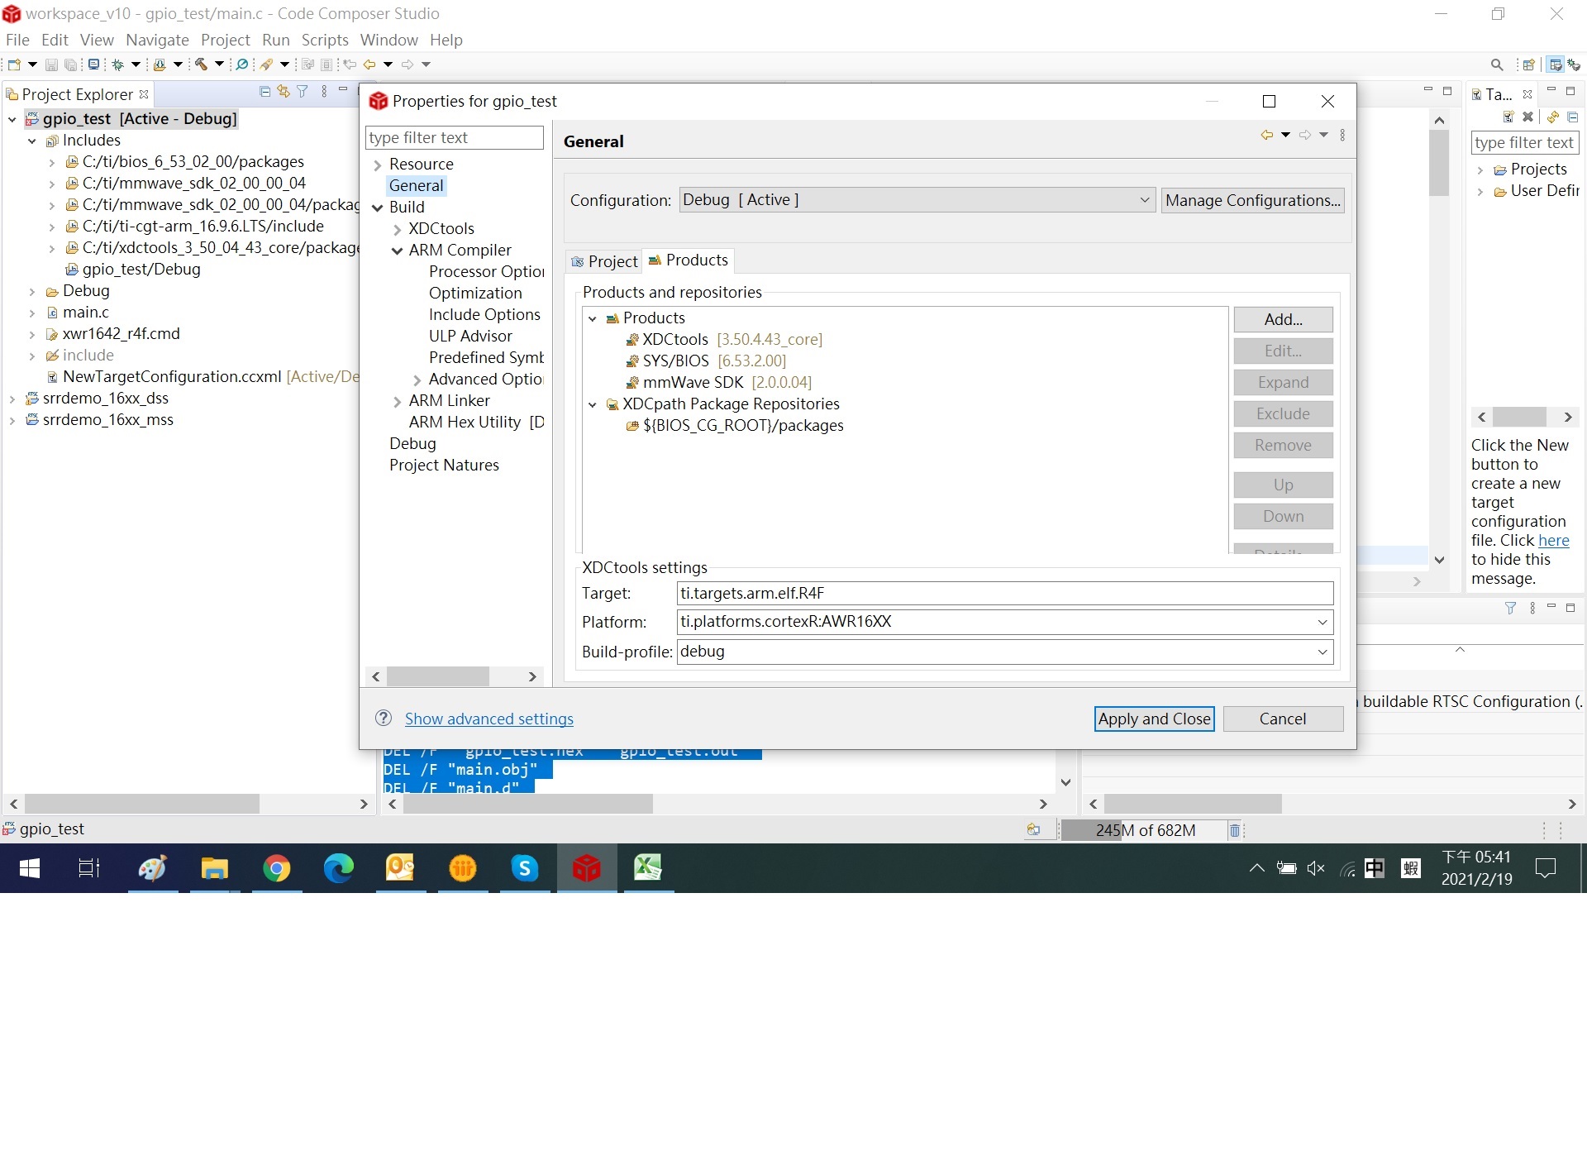The height and width of the screenshot is (1151, 1587).
Task: Expand the XDCtools properties node
Action: [398, 229]
